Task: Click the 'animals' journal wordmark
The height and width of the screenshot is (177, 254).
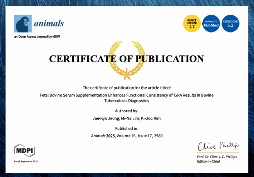Action: point(49,23)
